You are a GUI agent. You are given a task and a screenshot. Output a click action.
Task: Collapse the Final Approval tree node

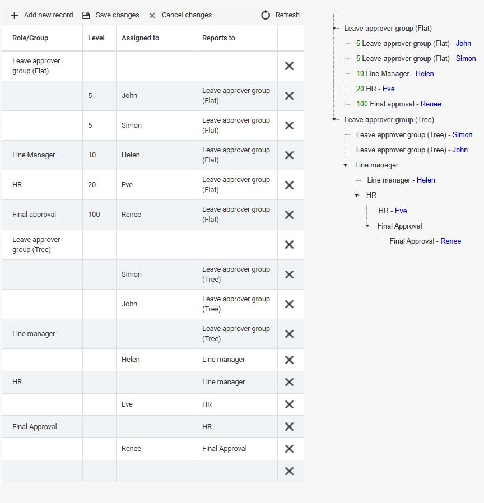367,226
